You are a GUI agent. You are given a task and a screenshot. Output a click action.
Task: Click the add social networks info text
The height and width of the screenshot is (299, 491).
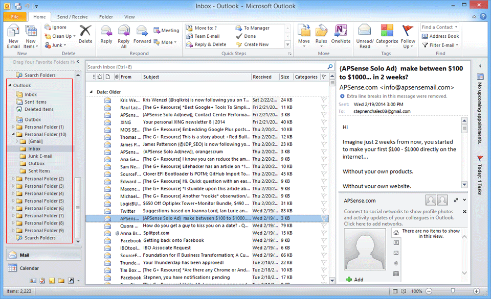coord(399,217)
